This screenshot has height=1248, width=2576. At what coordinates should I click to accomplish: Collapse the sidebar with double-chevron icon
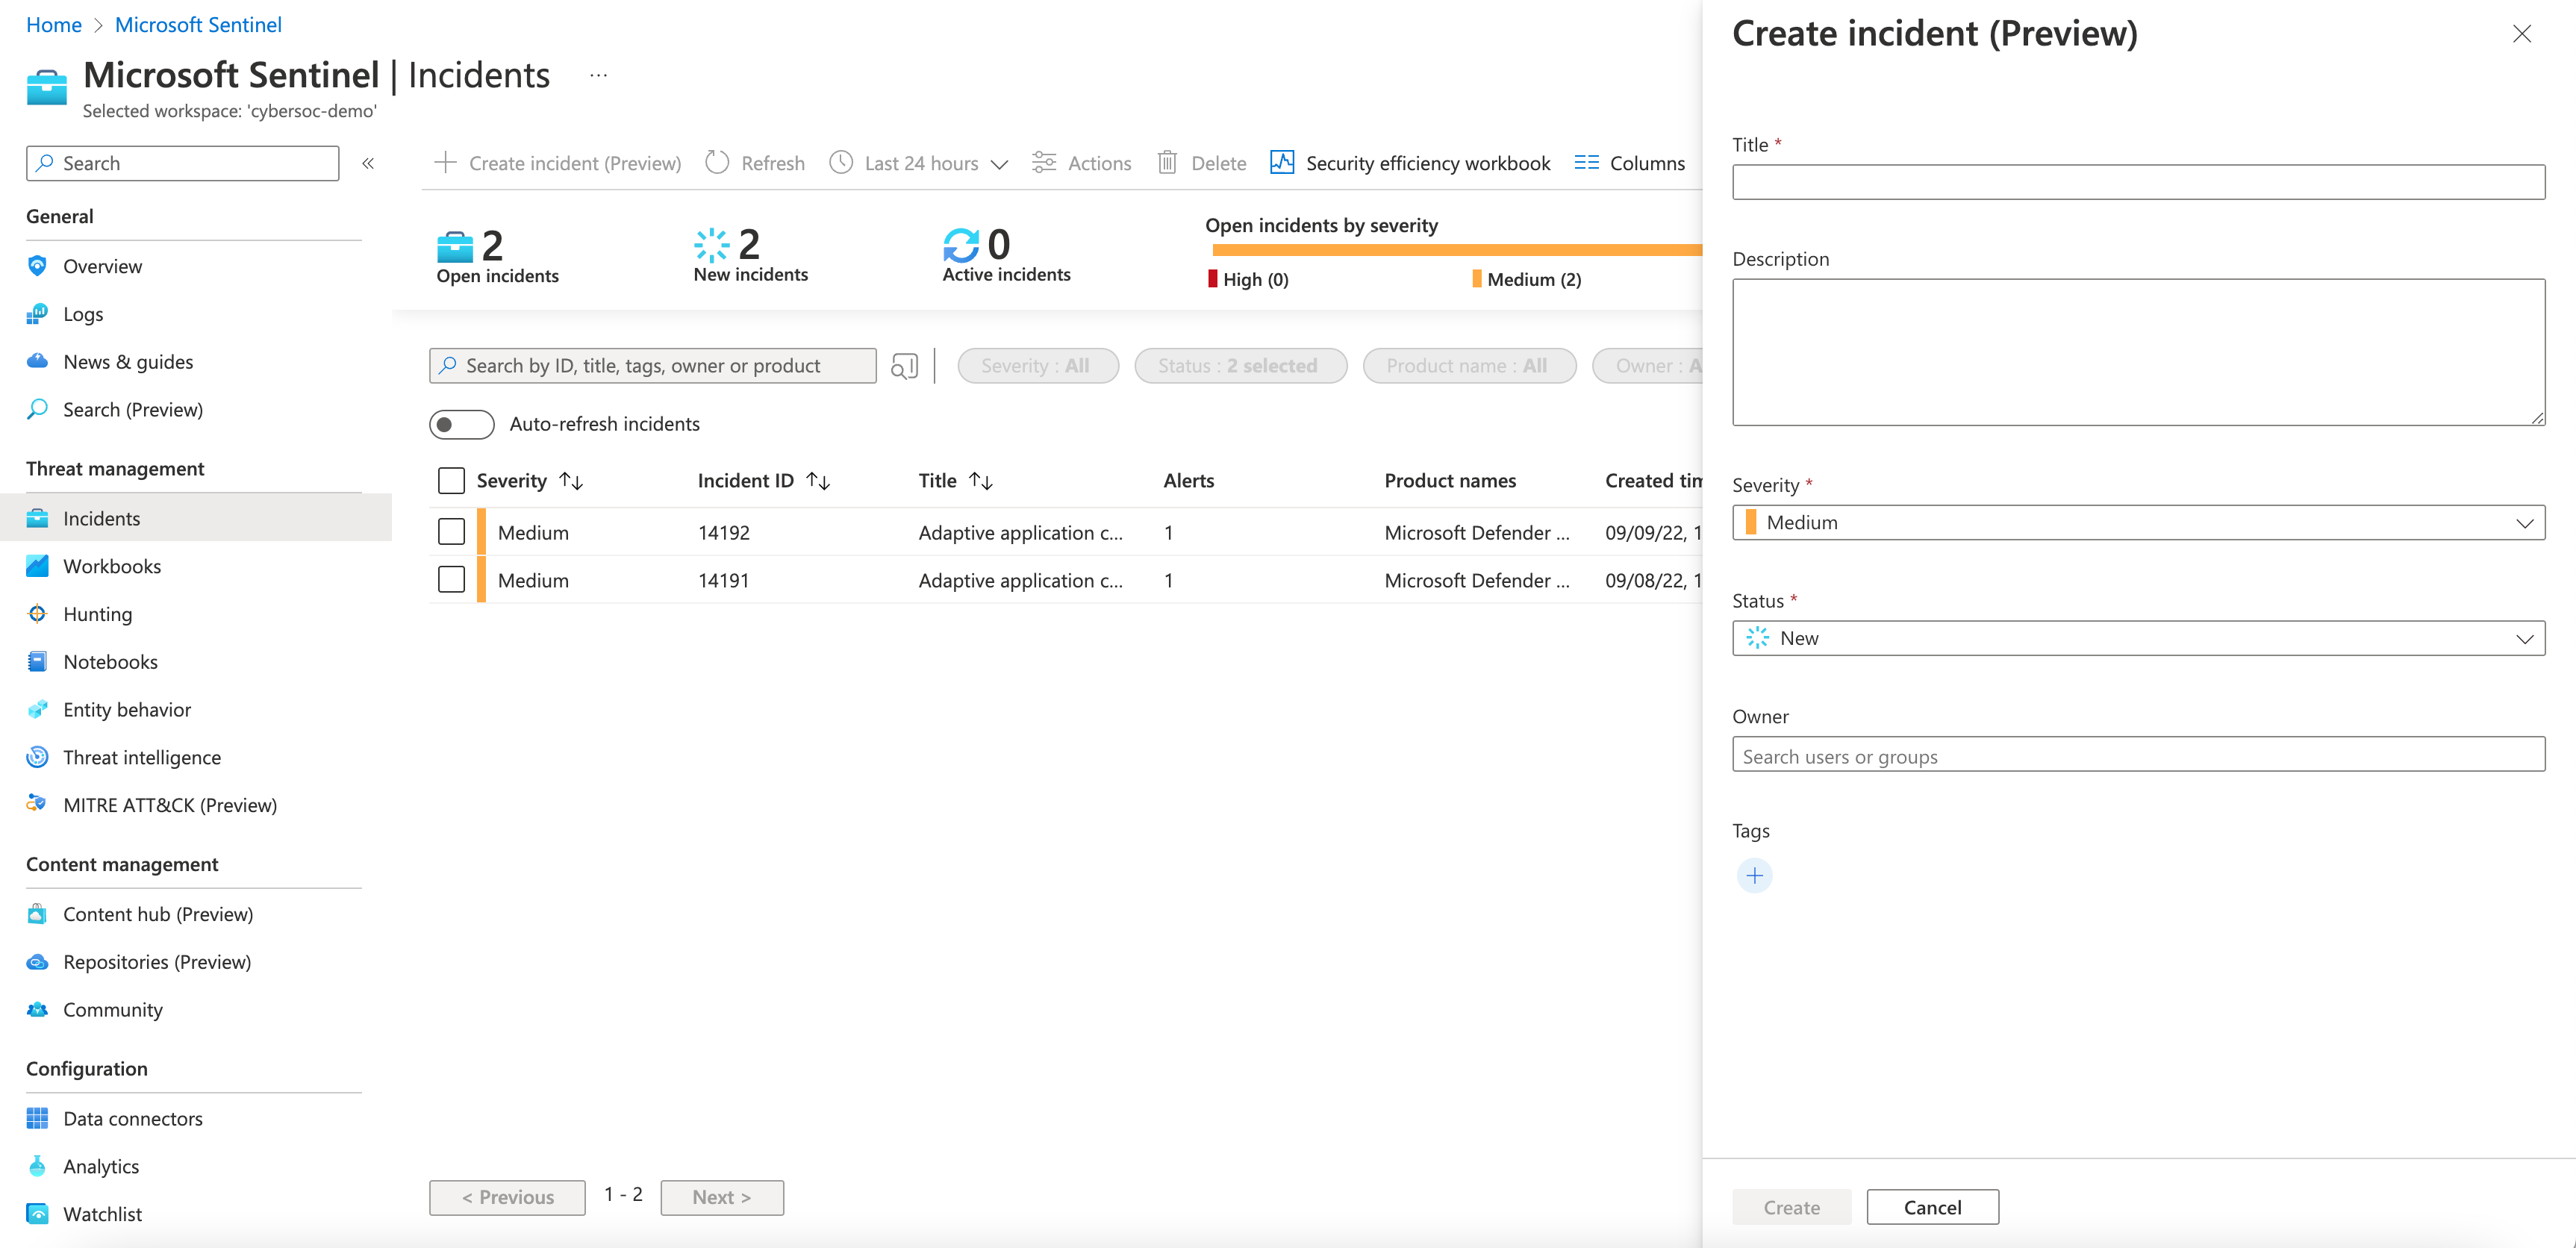point(368,163)
